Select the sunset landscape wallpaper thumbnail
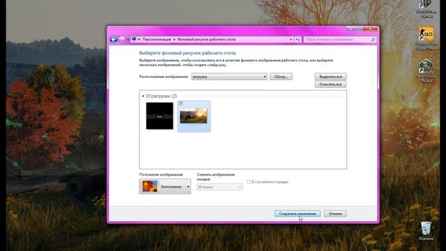Image resolution: width=446 pixels, height=251 pixels. (x=194, y=116)
